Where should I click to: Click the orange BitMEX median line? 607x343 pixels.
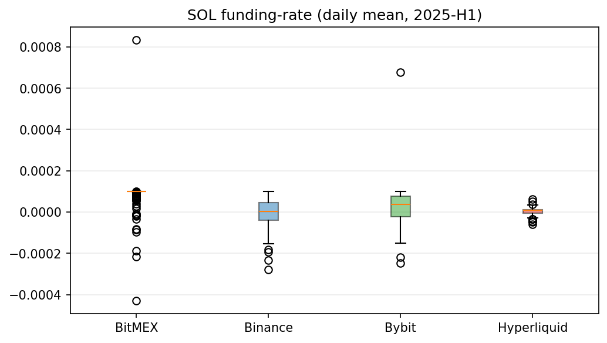136,191
